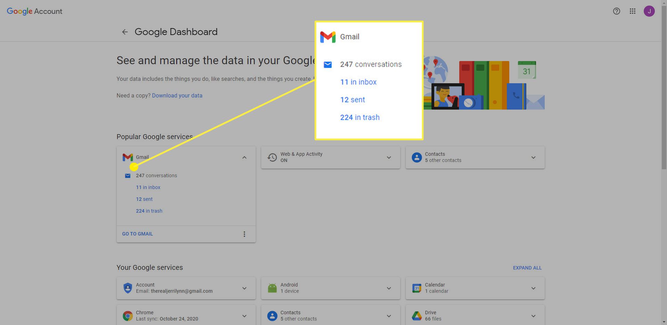Open the account avatar J
Viewport: 667px width, 325px height.
649,11
